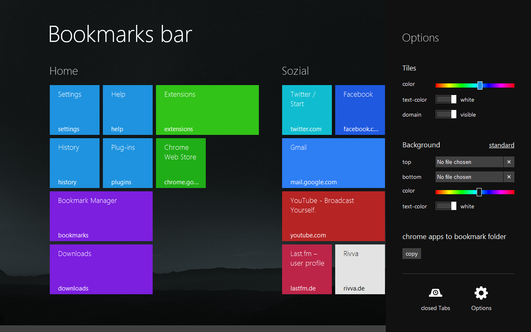Click the standard background link
Screen dimensions: 531x332
click(502, 145)
